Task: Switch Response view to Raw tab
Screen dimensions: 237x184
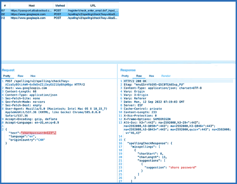Action: [x=139, y=76]
